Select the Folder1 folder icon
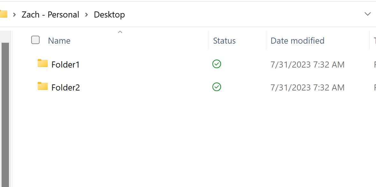Image resolution: width=376 pixels, height=187 pixels. 42,64
